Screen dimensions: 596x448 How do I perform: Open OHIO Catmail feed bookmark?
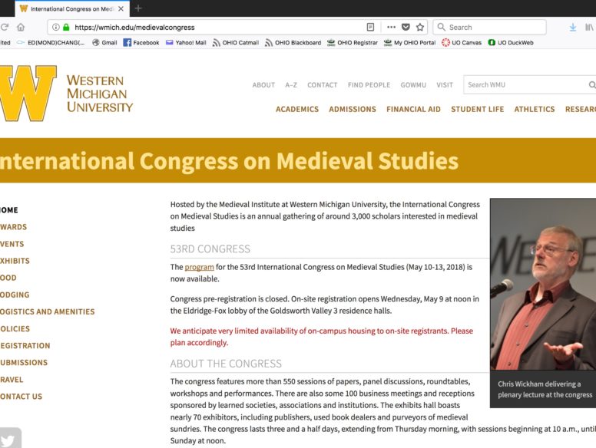236,42
